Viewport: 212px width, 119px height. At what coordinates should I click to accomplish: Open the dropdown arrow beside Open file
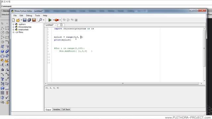point(21,20)
